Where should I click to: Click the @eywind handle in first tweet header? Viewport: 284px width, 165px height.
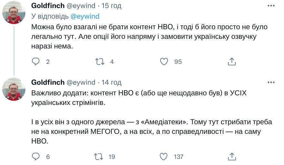click(x=81, y=6)
